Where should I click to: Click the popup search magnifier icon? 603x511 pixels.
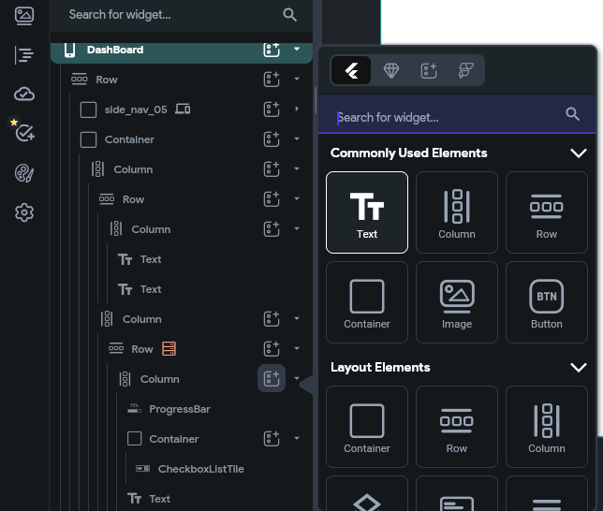click(x=573, y=114)
